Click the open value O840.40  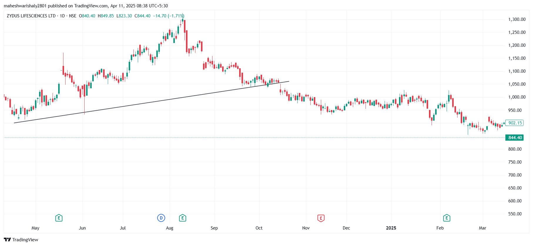pyautogui.click(x=87, y=16)
